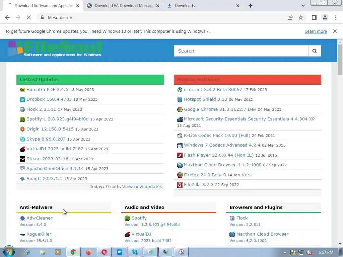The width and height of the screenshot is (343, 257).
Task: Click the AdwCleaner bug icon
Action: (x=22, y=218)
